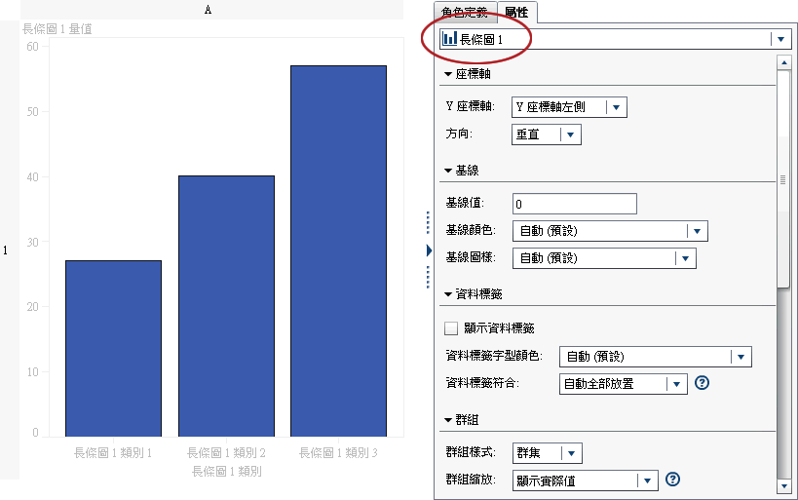798x500 pixels.
Task: Collapse the 群組 section
Action: coord(448,420)
